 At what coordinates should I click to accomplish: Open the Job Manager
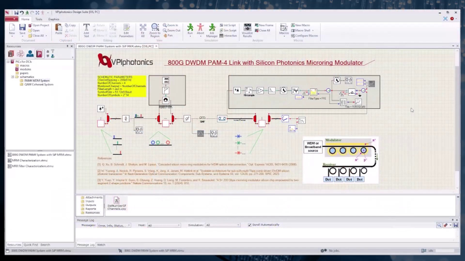(212, 29)
